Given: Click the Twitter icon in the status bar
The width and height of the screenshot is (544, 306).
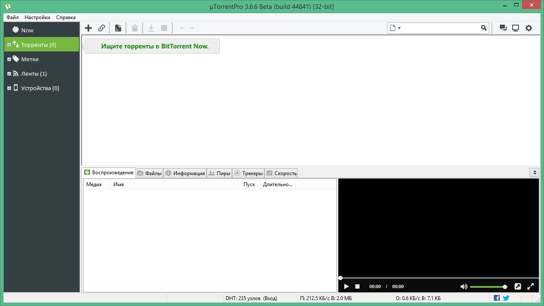Looking at the screenshot, I should pos(506,298).
